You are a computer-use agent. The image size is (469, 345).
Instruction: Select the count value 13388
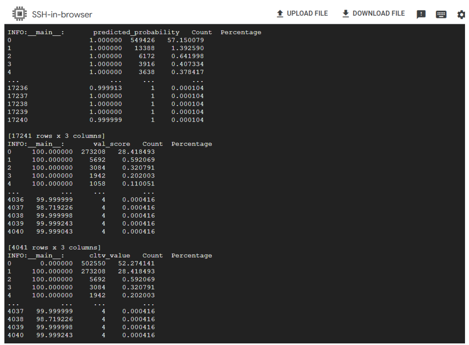tap(145, 48)
